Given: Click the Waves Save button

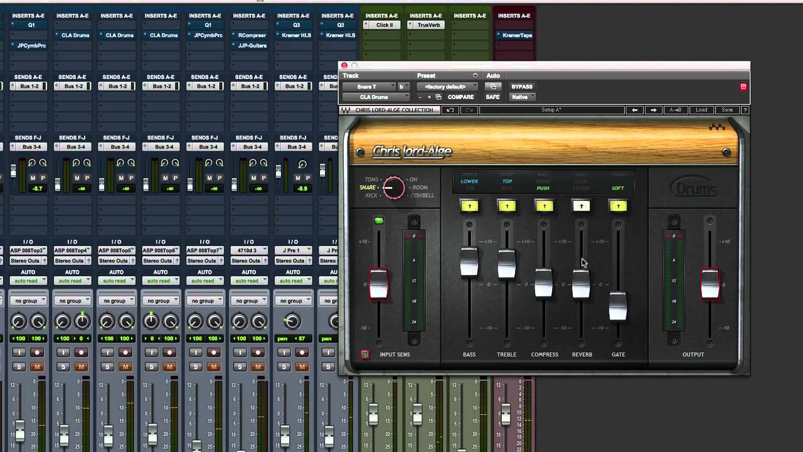Looking at the screenshot, I should point(727,110).
